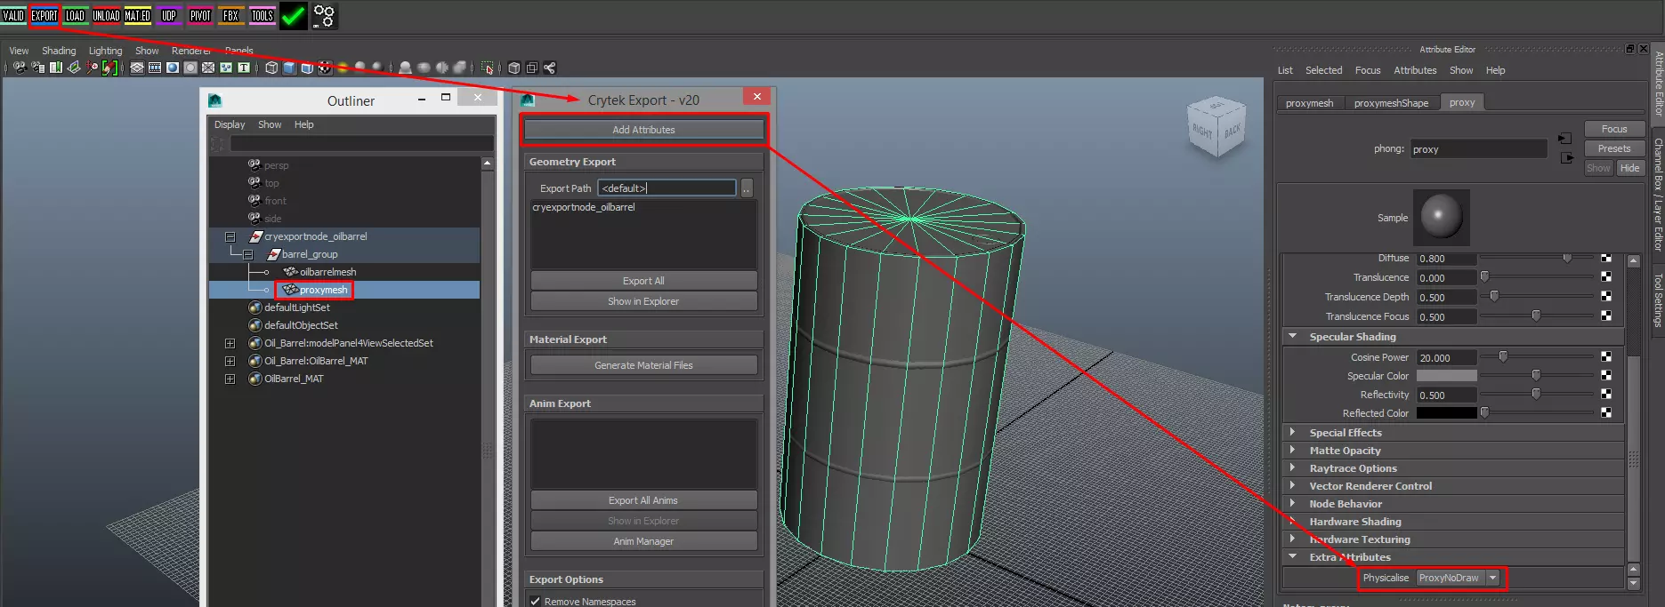The width and height of the screenshot is (1665, 607).
Task: Click the Export Path input field
Action: point(667,188)
